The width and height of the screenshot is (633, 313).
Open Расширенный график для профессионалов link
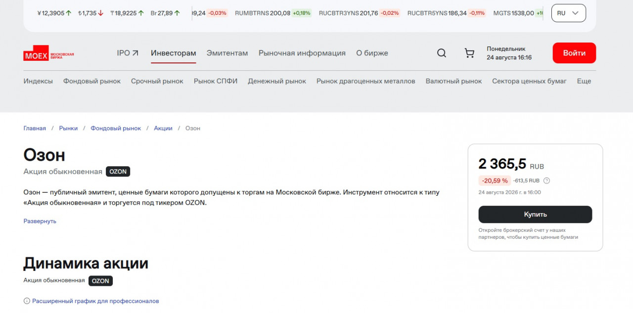95,301
